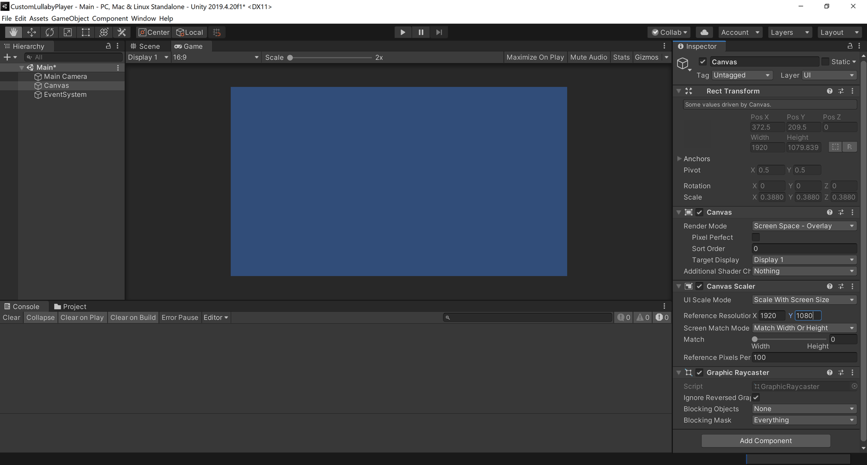867x465 pixels.
Task: Click the Pause playback button
Action: 421,33
